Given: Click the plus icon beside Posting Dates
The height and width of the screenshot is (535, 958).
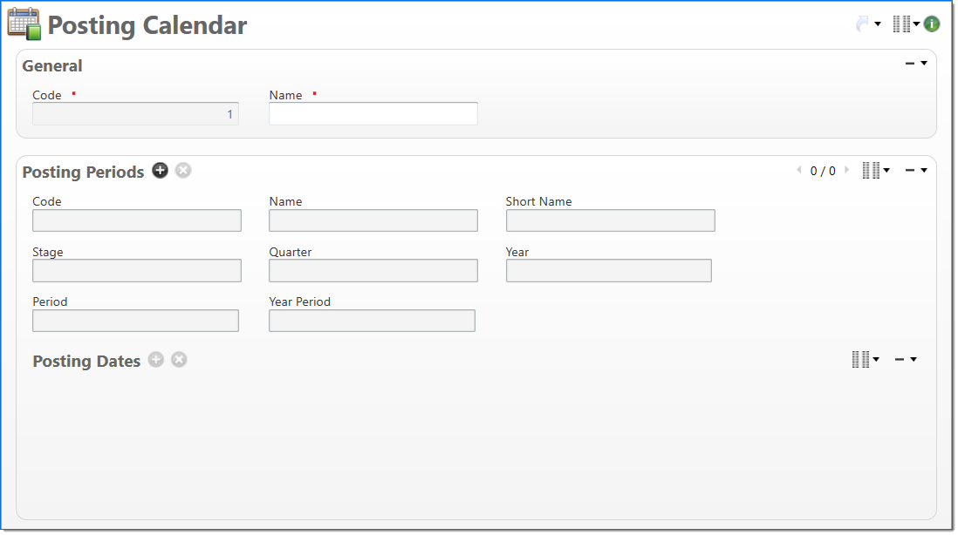Looking at the screenshot, I should tap(156, 360).
